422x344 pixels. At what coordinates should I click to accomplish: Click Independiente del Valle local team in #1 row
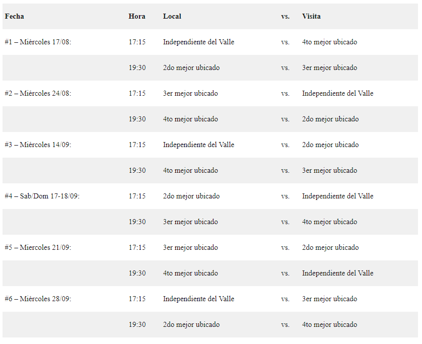coord(198,42)
